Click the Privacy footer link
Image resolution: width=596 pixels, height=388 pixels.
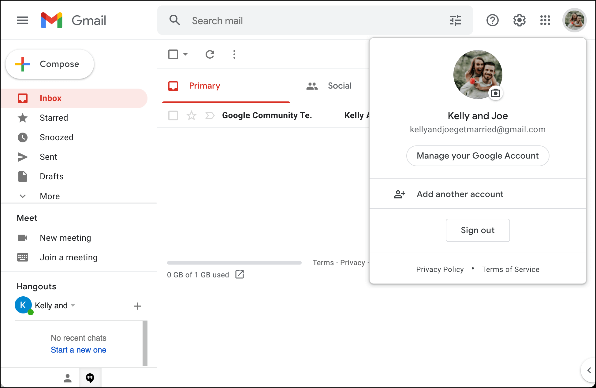point(352,263)
